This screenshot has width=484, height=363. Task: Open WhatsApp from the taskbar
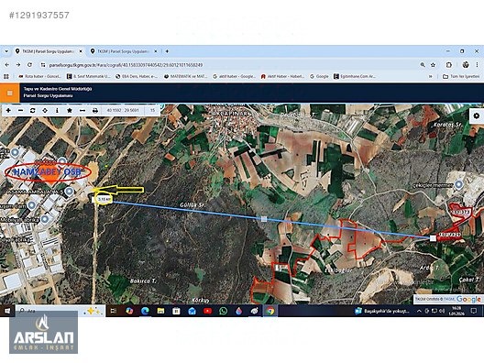coord(223,311)
